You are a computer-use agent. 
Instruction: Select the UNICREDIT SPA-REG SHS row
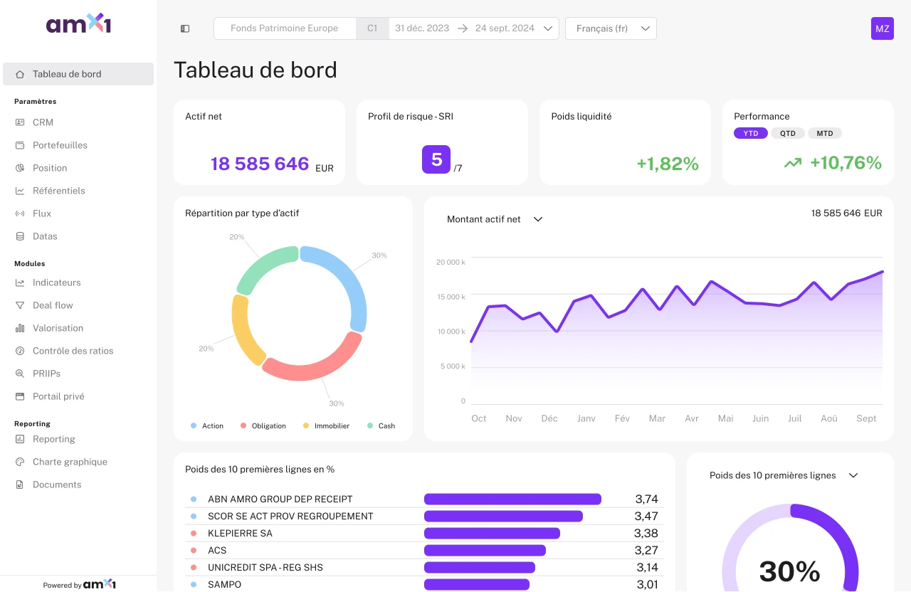[x=424, y=567]
